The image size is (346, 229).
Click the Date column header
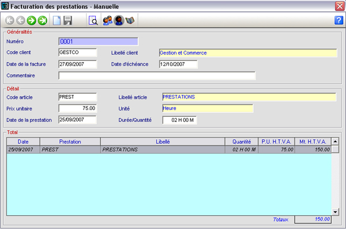pos(23,142)
